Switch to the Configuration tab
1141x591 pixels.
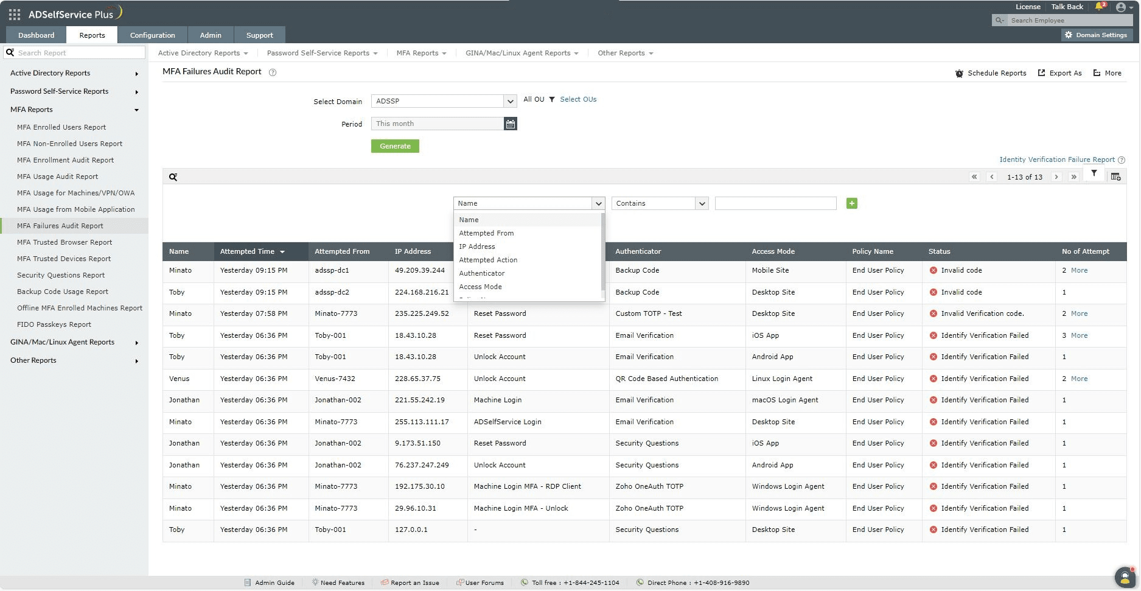(x=152, y=35)
